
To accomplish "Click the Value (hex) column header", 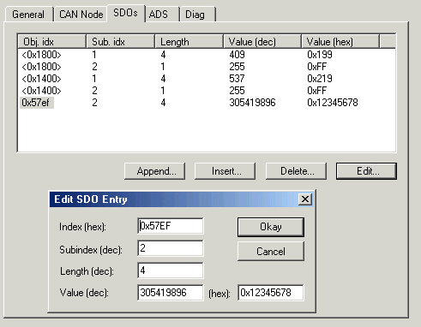I will [340, 42].
